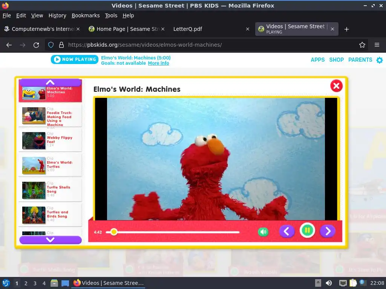Click the removable media eject tray icon
386x289 pixels.
[x=318, y=283]
